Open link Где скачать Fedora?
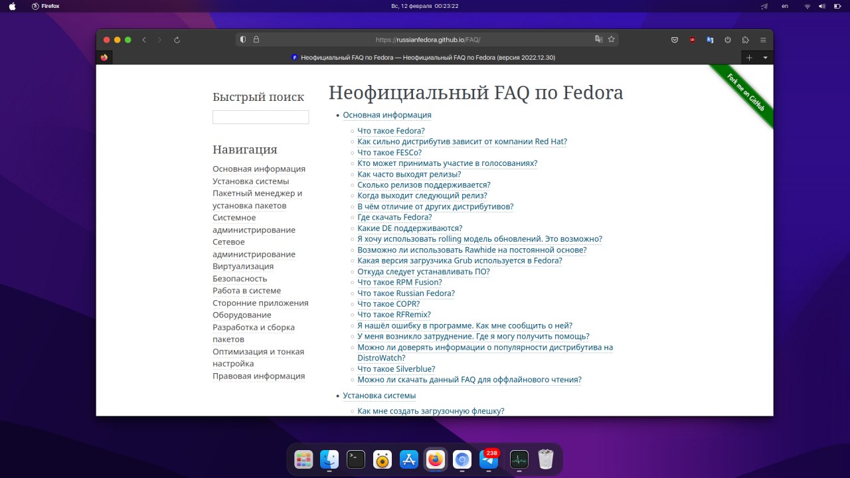 click(394, 217)
